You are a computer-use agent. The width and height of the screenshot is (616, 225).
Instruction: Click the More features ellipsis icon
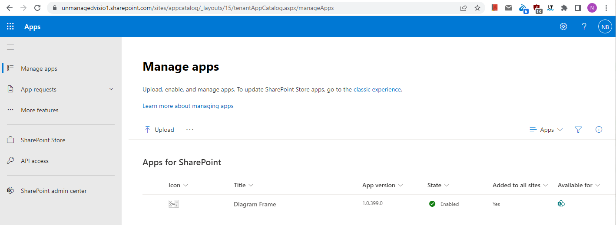(x=11, y=110)
